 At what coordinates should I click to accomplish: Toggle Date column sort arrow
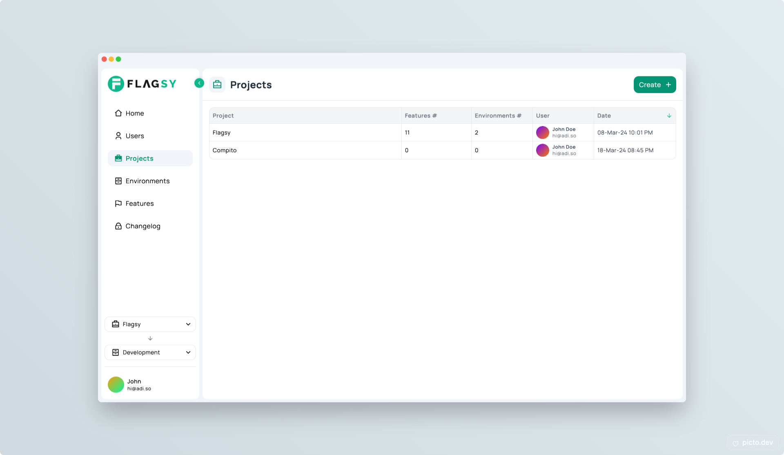click(x=669, y=116)
